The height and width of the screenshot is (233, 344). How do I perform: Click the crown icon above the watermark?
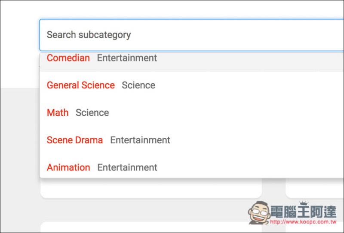tap(304, 203)
